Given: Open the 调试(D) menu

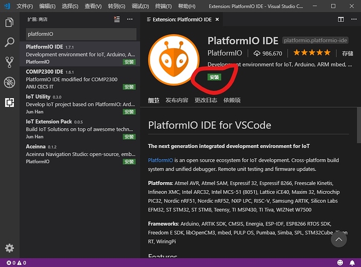Looking at the screenshot, I should tap(140, 6).
